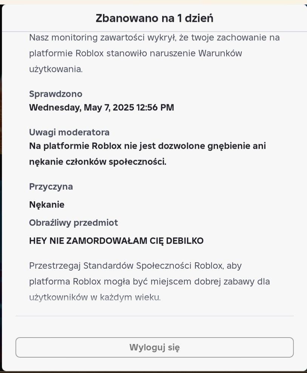This screenshot has height=373, width=307.
Task: Click the "Sprawdzono" label
Action: pyautogui.click(x=55, y=94)
